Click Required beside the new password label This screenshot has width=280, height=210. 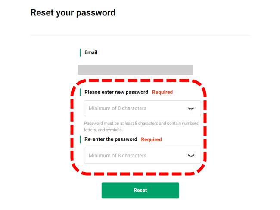[x=162, y=92]
